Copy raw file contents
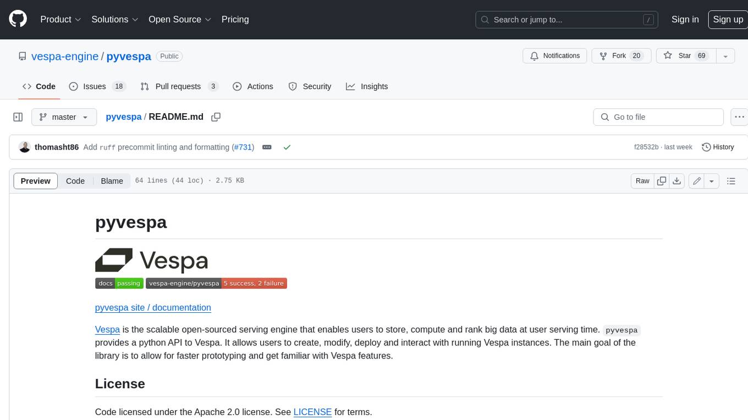 tap(662, 181)
